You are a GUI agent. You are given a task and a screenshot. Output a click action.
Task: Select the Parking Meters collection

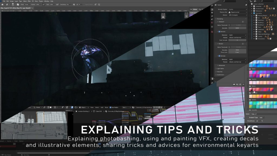click(262, 15)
